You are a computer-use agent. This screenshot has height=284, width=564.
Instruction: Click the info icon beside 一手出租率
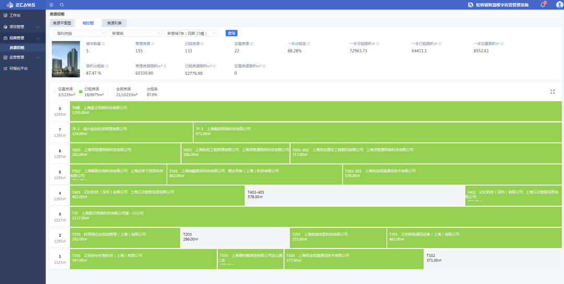pyautogui.click(x=309, y=44)
